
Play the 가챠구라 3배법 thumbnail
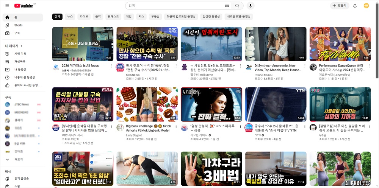(x=211, y=169)
